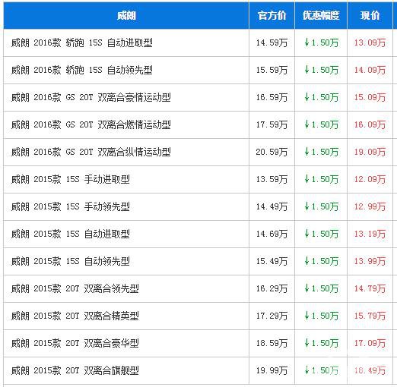Screen dimensions: 397x387
Task: Select 威朗 2015款 20T 双离合领先型
Action: tap(75, 288)
